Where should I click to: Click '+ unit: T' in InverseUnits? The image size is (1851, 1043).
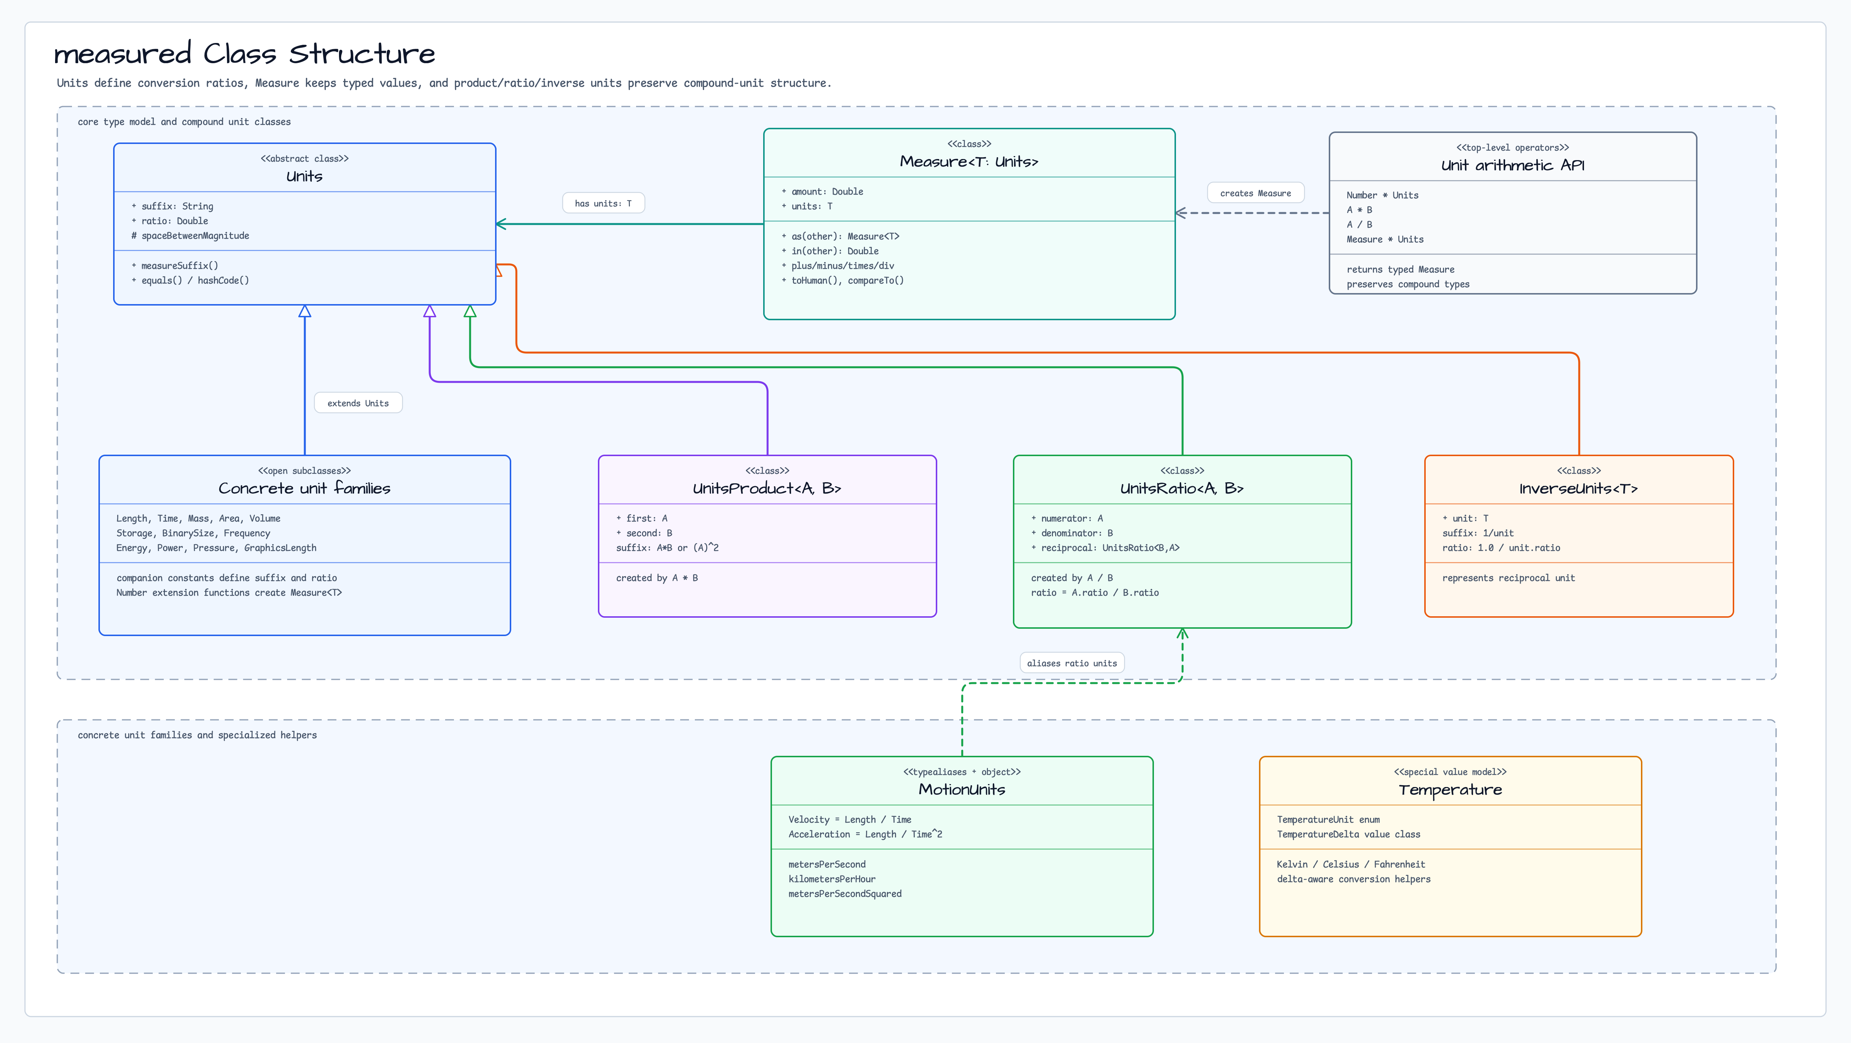[1465, 519]
